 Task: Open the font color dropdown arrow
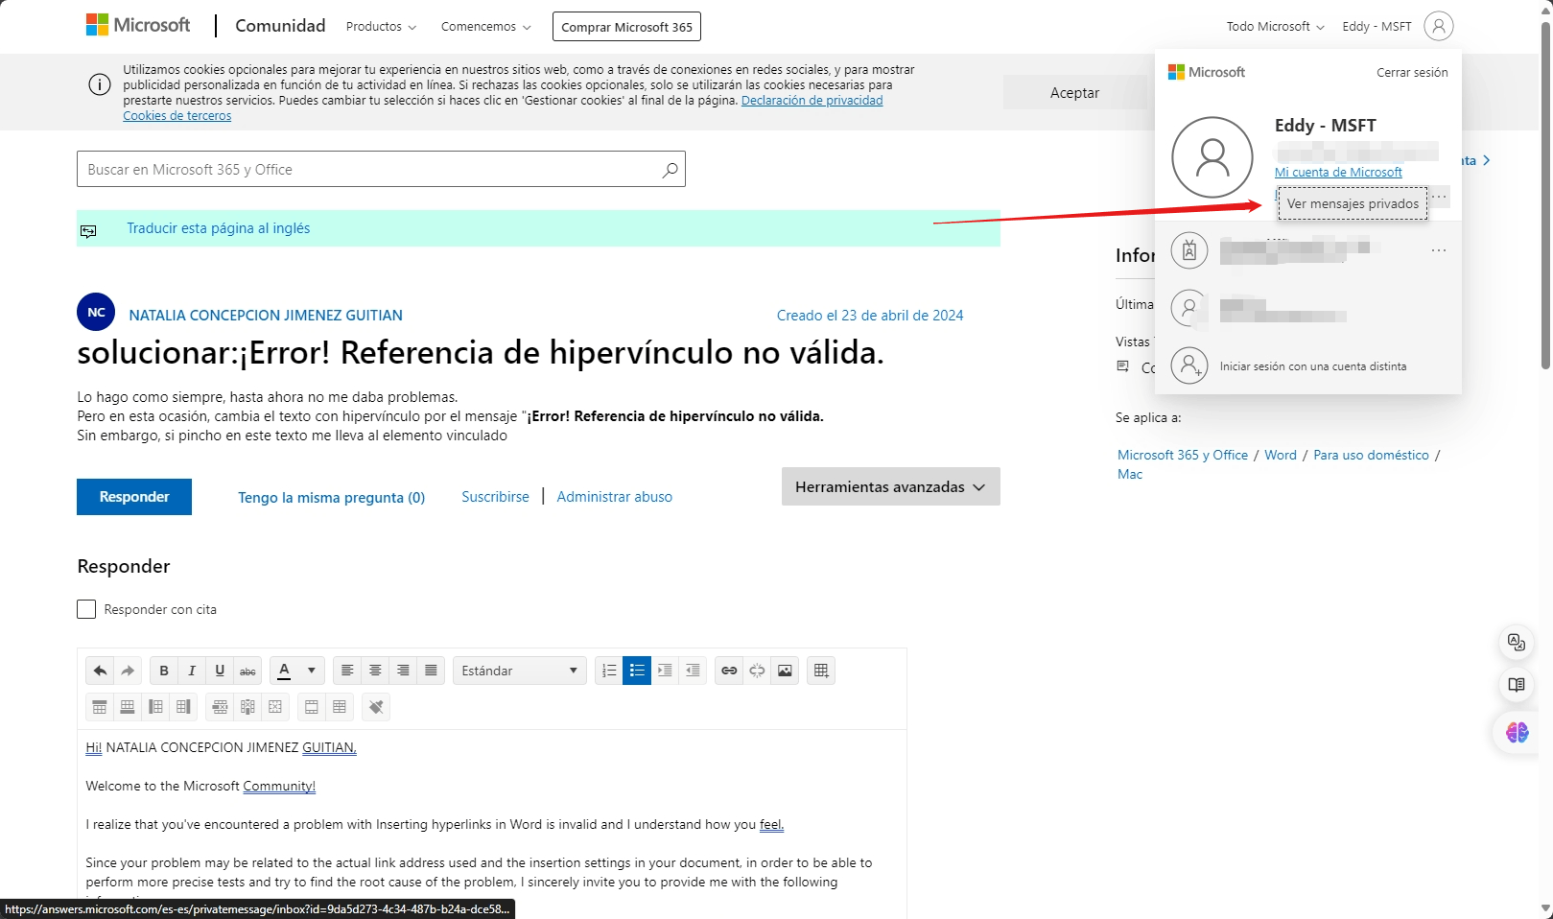(x=312, y=671)
